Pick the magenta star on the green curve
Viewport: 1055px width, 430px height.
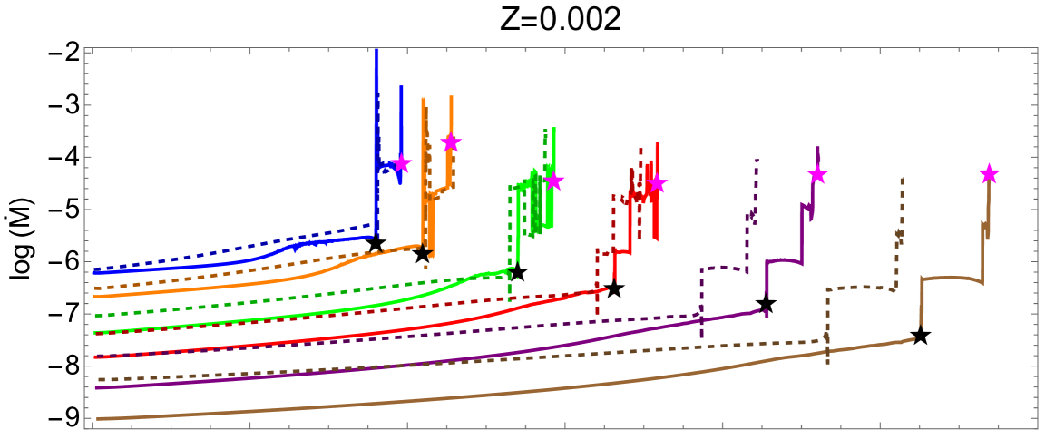click(x=553, y=181)
